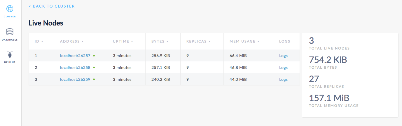The width and height of the screenshot is (402, 126).
Task: View Logs for node 3
Action: point(283,79)
